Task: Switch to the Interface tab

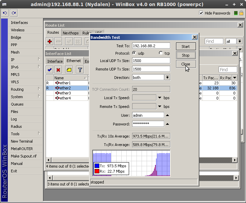Action: 55,61
